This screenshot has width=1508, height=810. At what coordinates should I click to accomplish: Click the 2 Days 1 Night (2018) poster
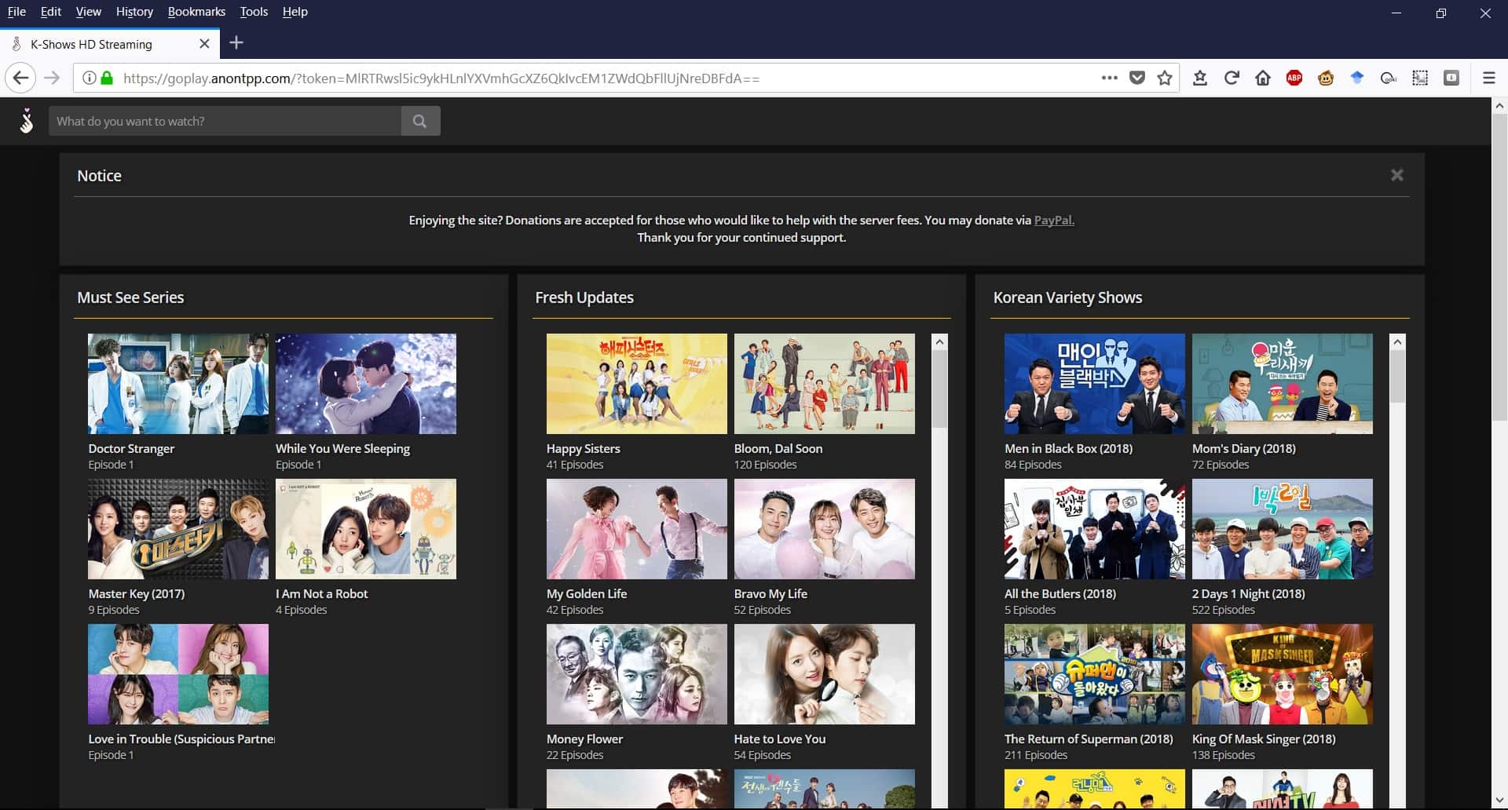1283,529
